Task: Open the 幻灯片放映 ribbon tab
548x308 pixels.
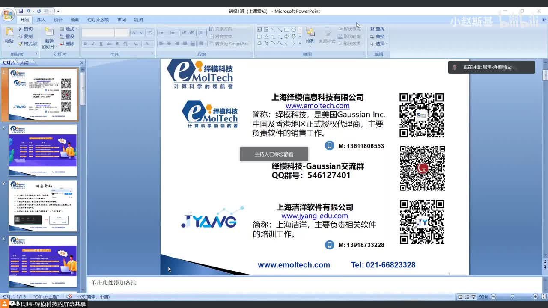Action: point(98,20)
